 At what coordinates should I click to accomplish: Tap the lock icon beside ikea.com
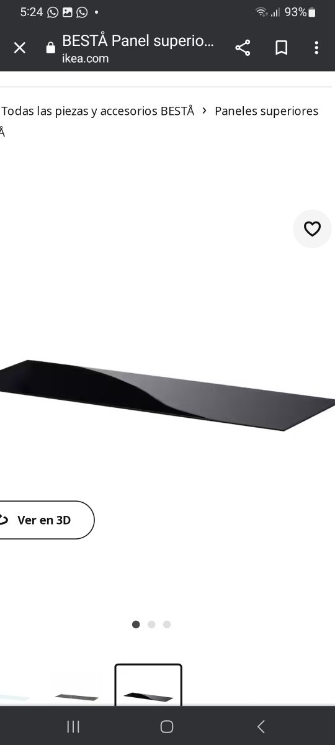[51, 48]
